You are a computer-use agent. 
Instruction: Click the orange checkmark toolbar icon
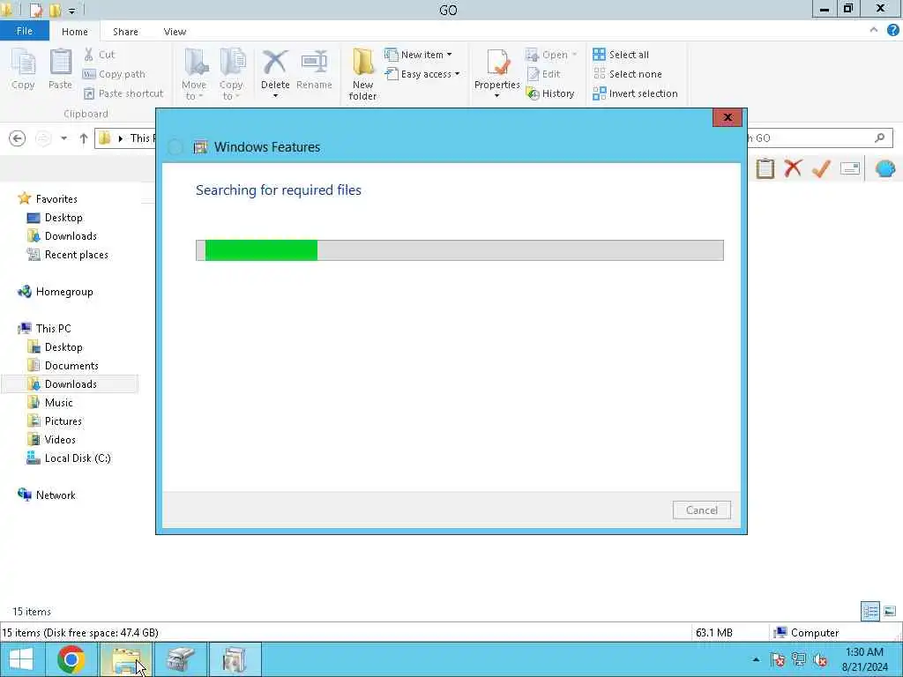click(821, 168)
